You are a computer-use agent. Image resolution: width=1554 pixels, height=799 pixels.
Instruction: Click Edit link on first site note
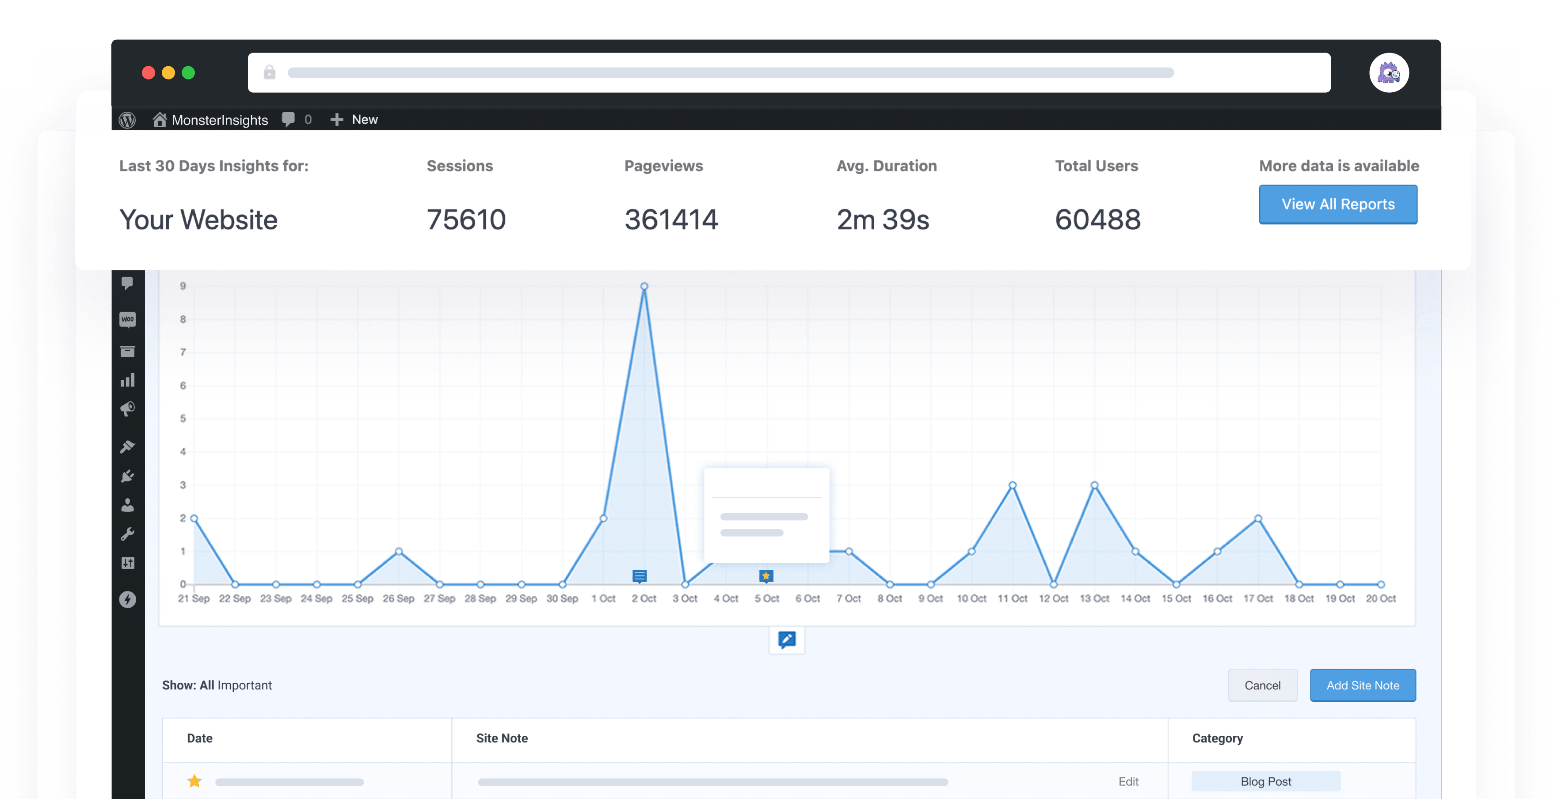pos(1127,781)
